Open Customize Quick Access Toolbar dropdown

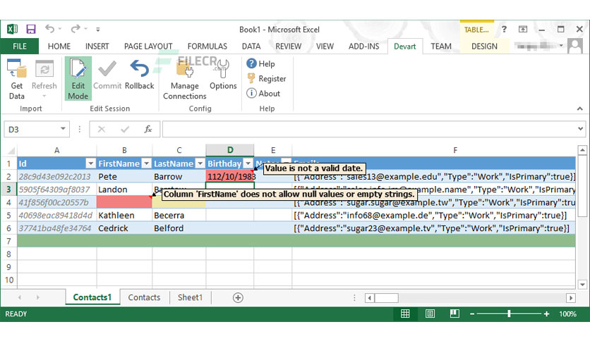pyautogui.click(x=98, y=29)
